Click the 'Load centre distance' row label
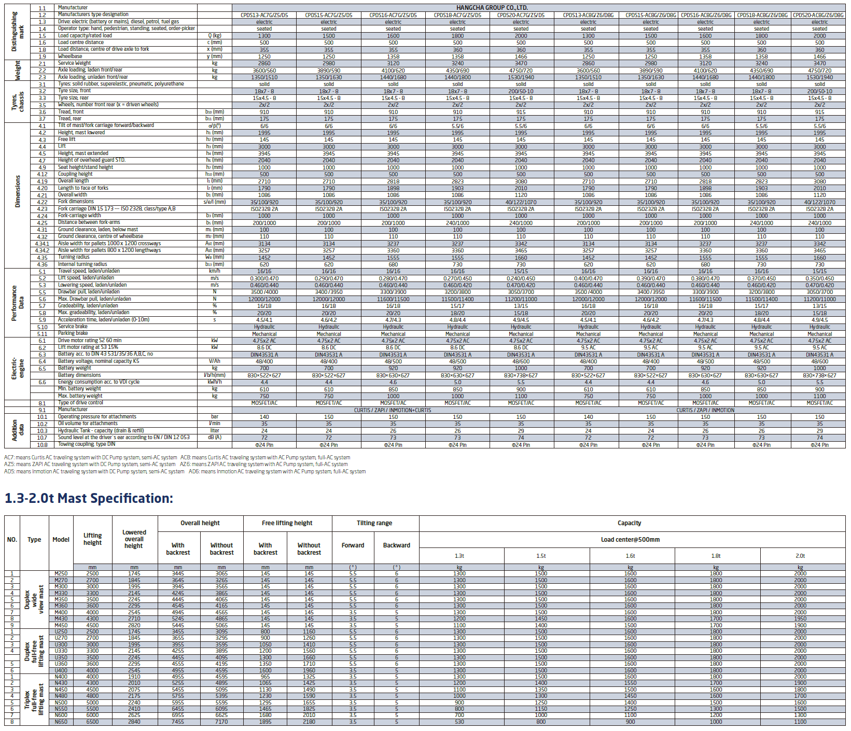851x731 pixels. tap(81, 43)
